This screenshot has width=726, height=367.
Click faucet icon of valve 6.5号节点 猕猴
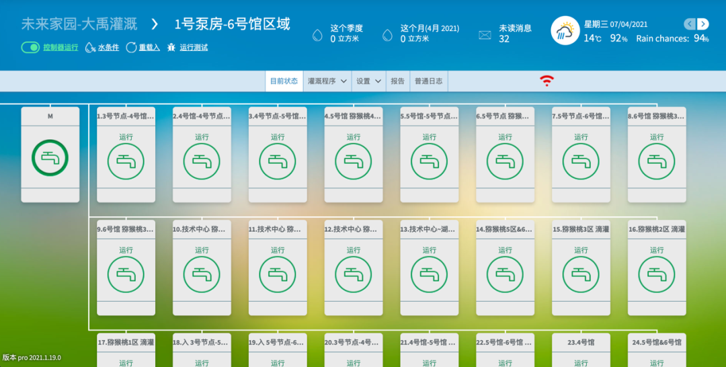(505, 161)
